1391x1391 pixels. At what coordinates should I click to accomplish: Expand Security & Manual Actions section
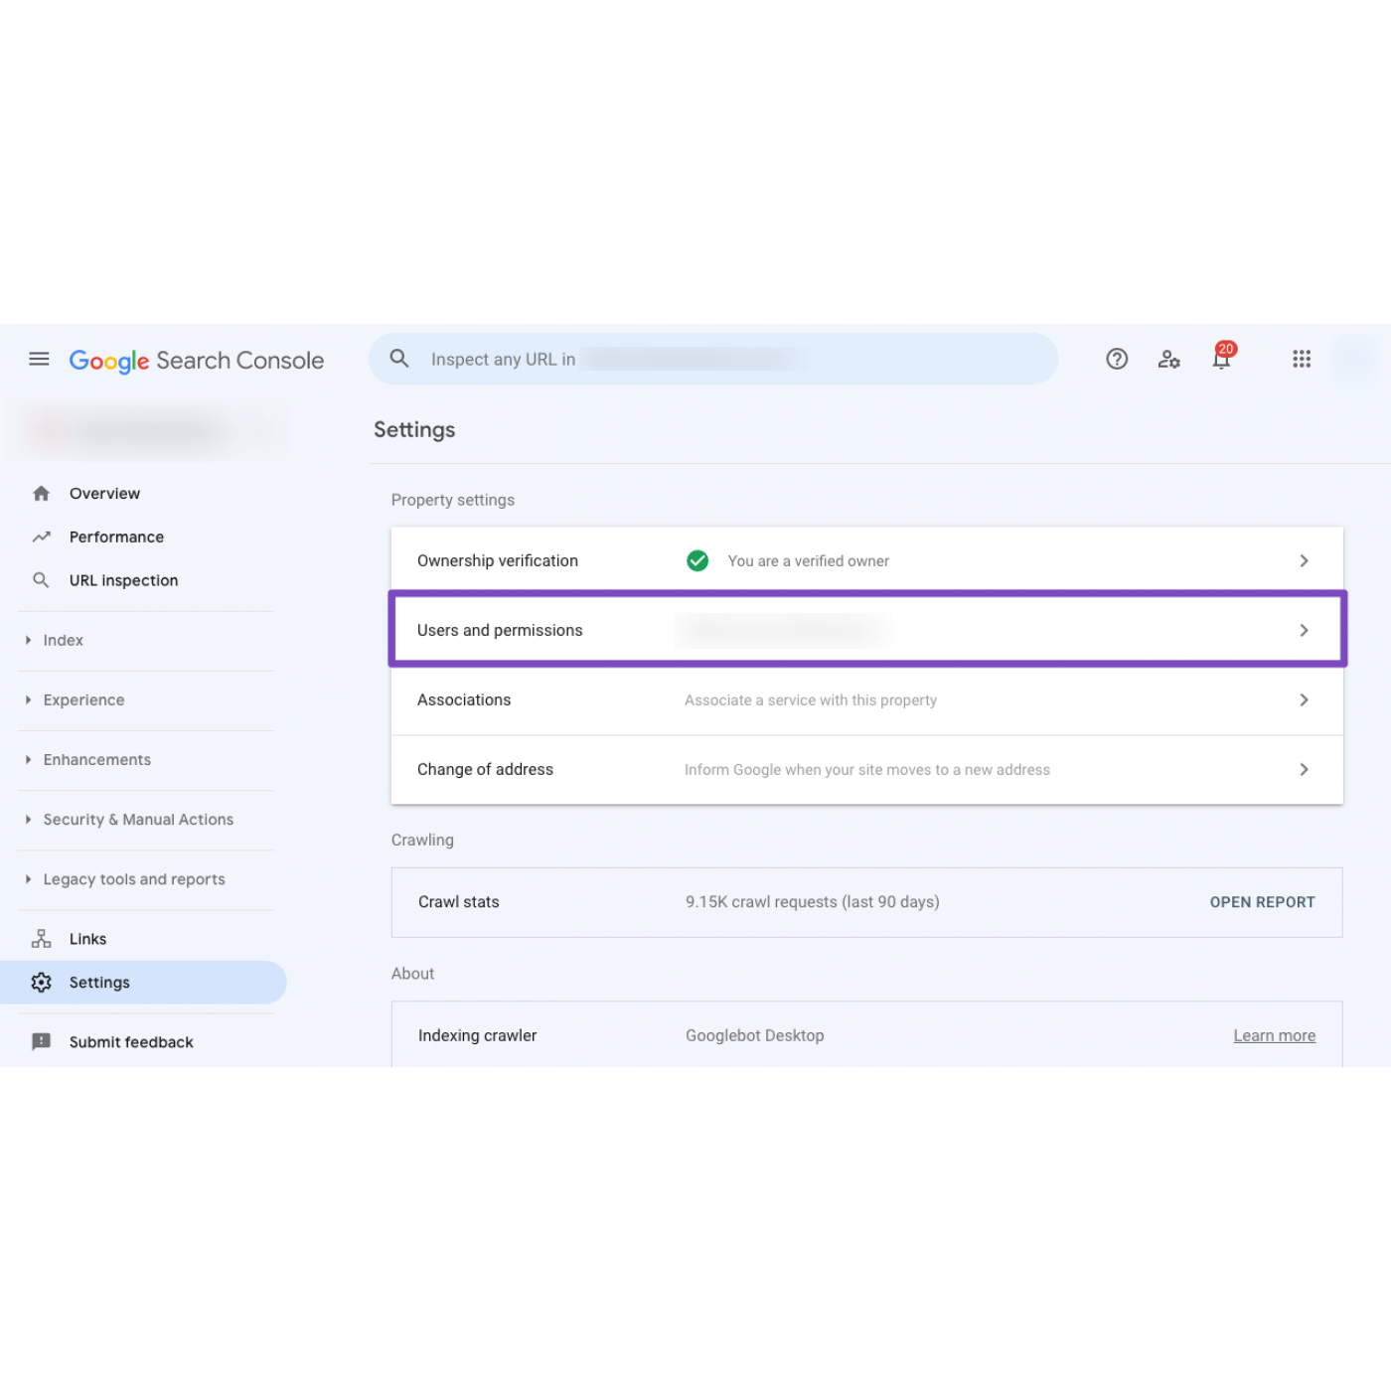pos(137,820)
